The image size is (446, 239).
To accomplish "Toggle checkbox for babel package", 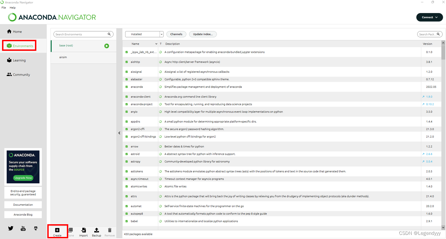I will coord(126,221).
